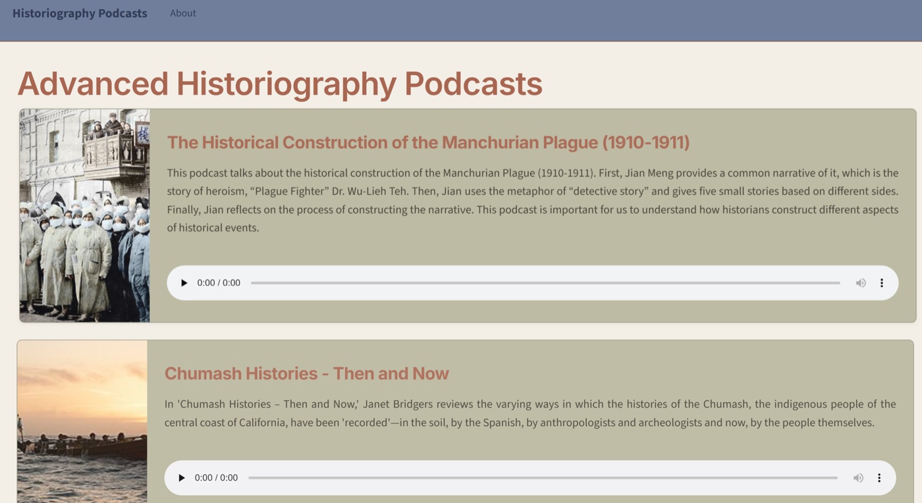Click the Chumash sunset boat photo
Image resolution: width=922 pixels, height=503 pixels.
(82, 421)
